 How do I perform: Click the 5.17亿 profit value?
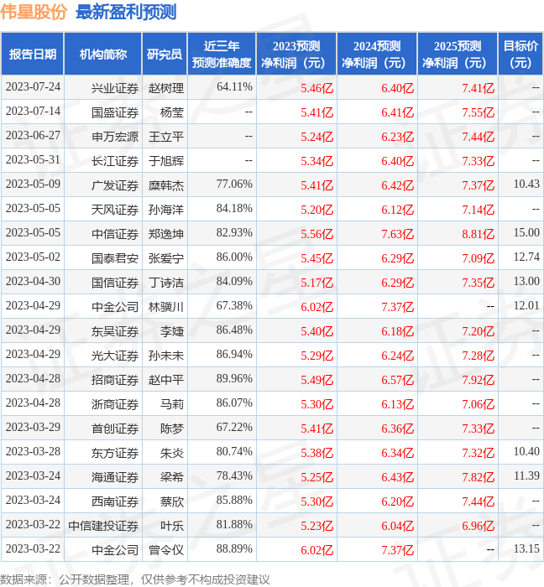317,283
